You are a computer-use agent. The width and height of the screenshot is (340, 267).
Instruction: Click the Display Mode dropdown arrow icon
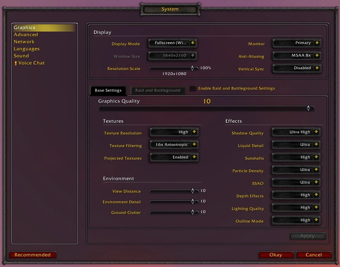click(x=192, y=43)
